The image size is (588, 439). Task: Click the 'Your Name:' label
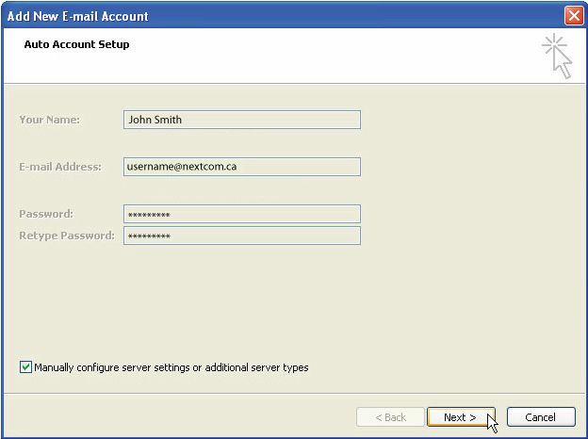[x=49, y=120]
